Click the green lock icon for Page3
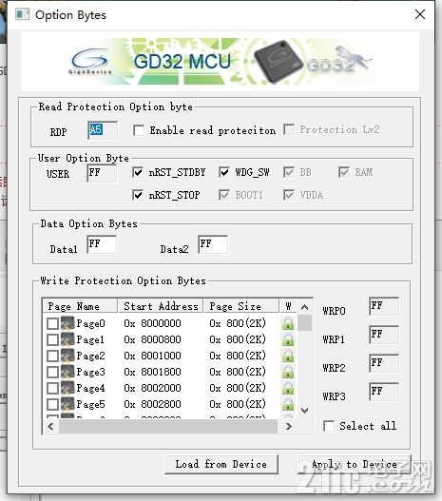Image resolution: width=442 pixels, height=501 pixels. [288, 372]
